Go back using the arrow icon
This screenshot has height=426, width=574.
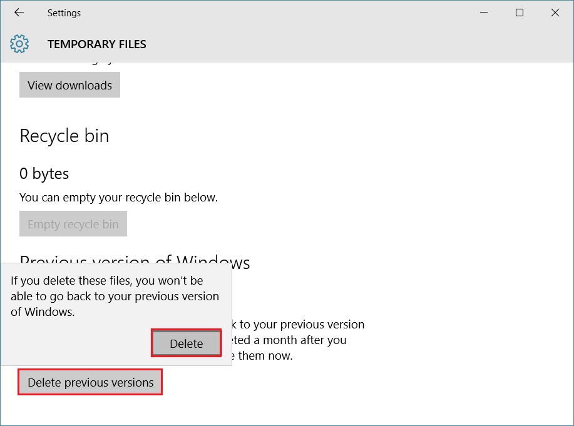pyautogui.click(x=19, y=13)
